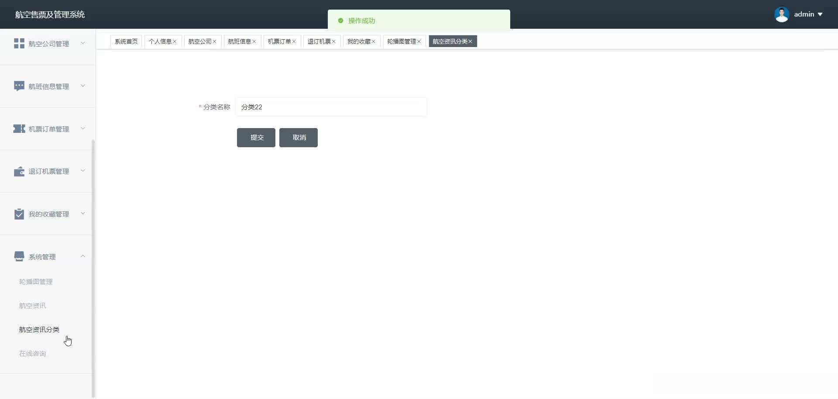Viewport: 838px width, 399px height.
Task: Close the 退订机票 tab
Action: pos(333,41)
